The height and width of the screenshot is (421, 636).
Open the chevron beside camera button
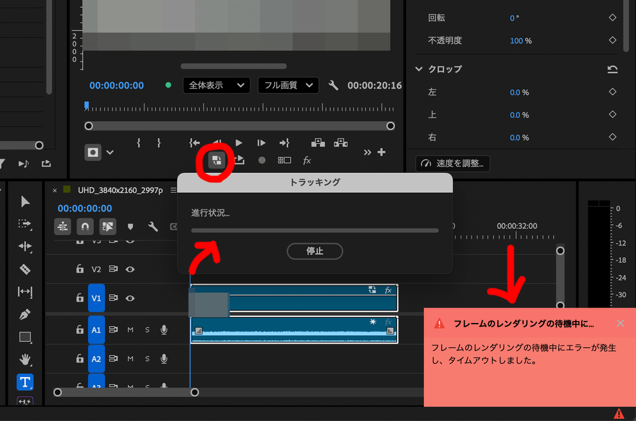pyautogui.click(x=110, y=152)
